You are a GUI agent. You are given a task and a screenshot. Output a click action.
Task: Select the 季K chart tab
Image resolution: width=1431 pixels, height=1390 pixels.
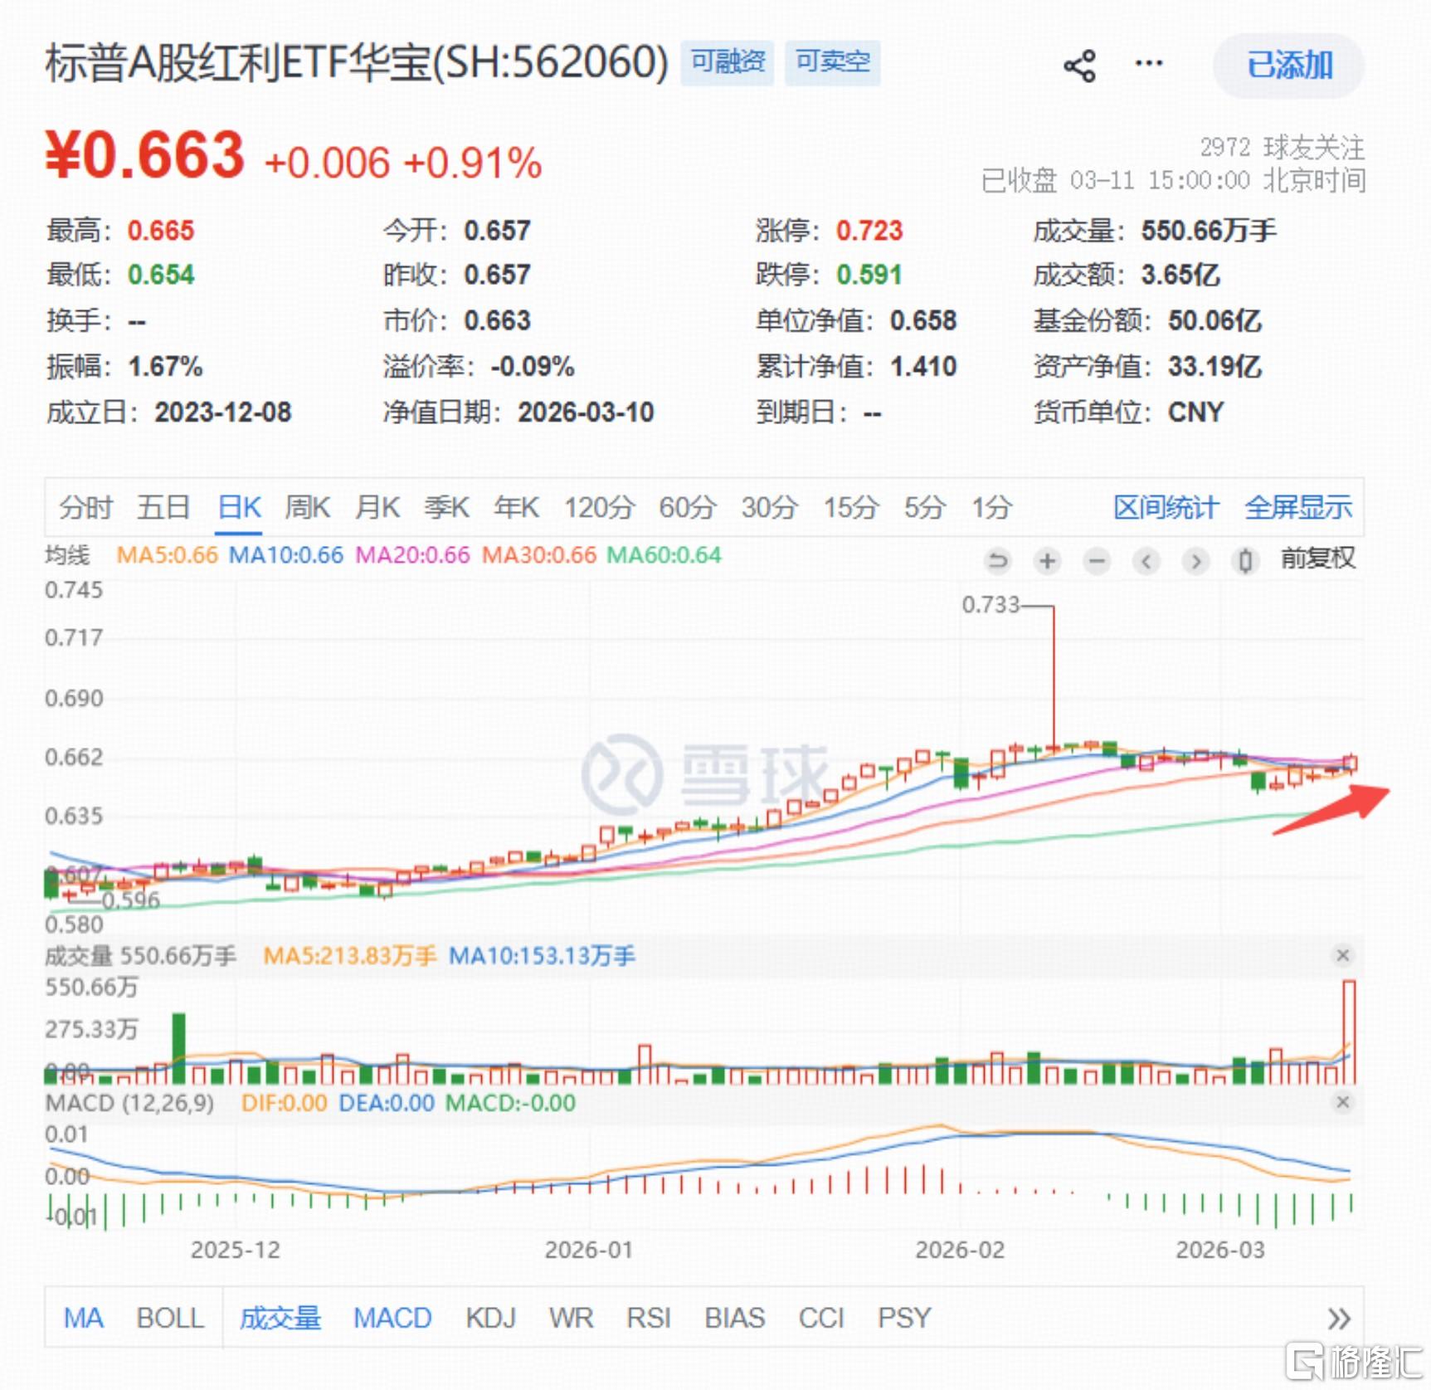[x=446, y=507]
